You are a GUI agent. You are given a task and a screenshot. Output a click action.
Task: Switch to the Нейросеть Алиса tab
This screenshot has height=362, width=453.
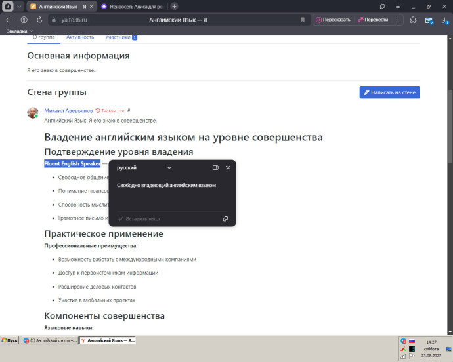click(133, 7)
